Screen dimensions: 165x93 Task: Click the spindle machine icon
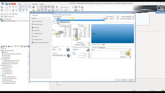68,49
